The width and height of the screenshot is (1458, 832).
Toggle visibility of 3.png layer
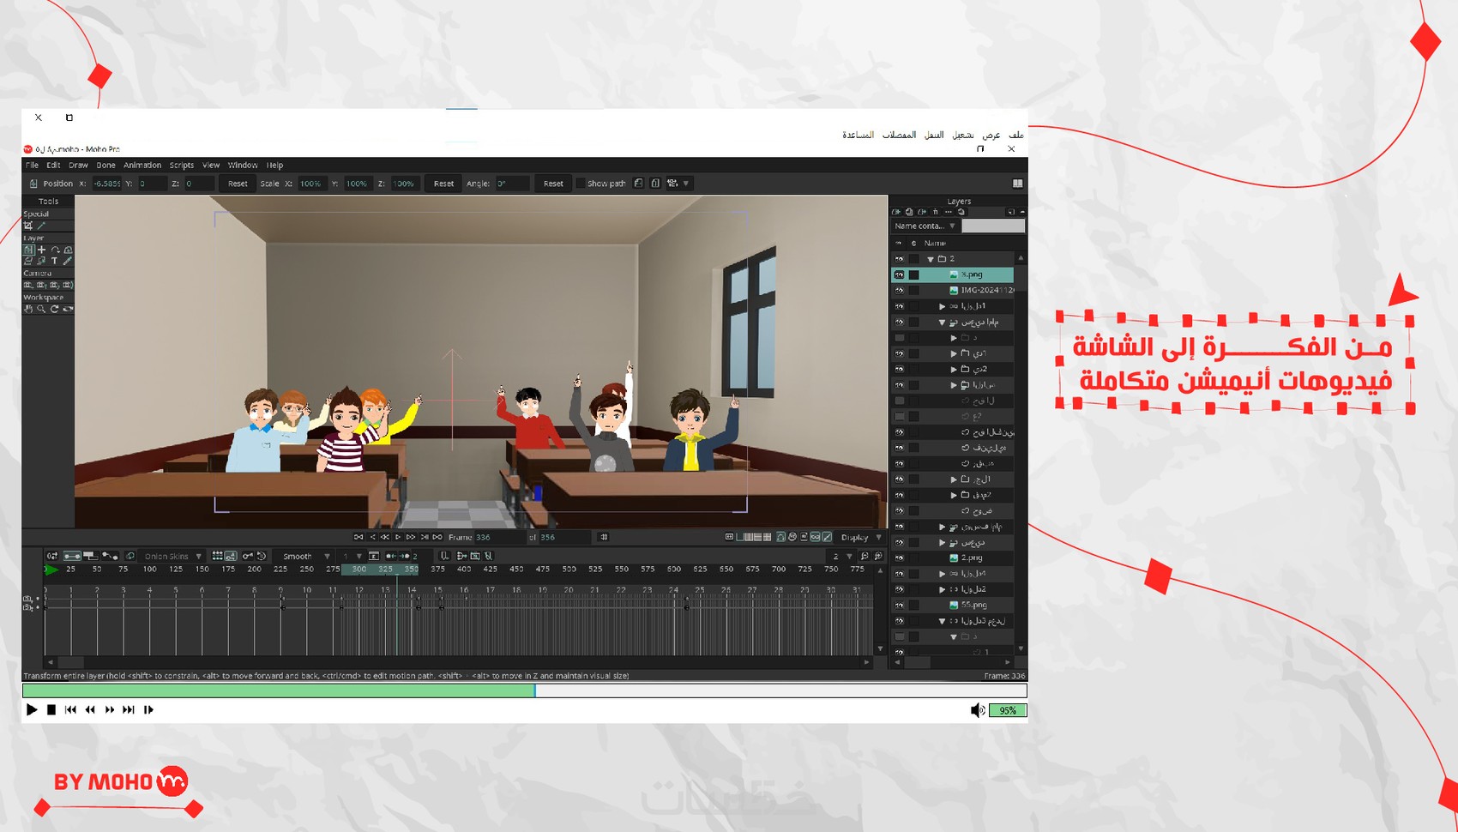point(899,274)
